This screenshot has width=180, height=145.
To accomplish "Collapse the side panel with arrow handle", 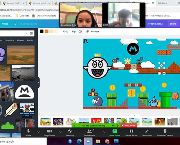I will pyautogui.click(x=39, y=83).
